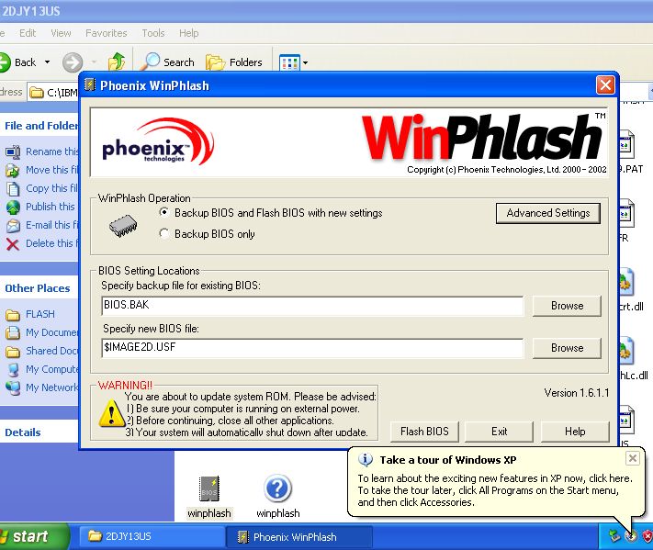Go up one folder level icon
This screenshot has height=550, width=653.
(x=117, y=62)
